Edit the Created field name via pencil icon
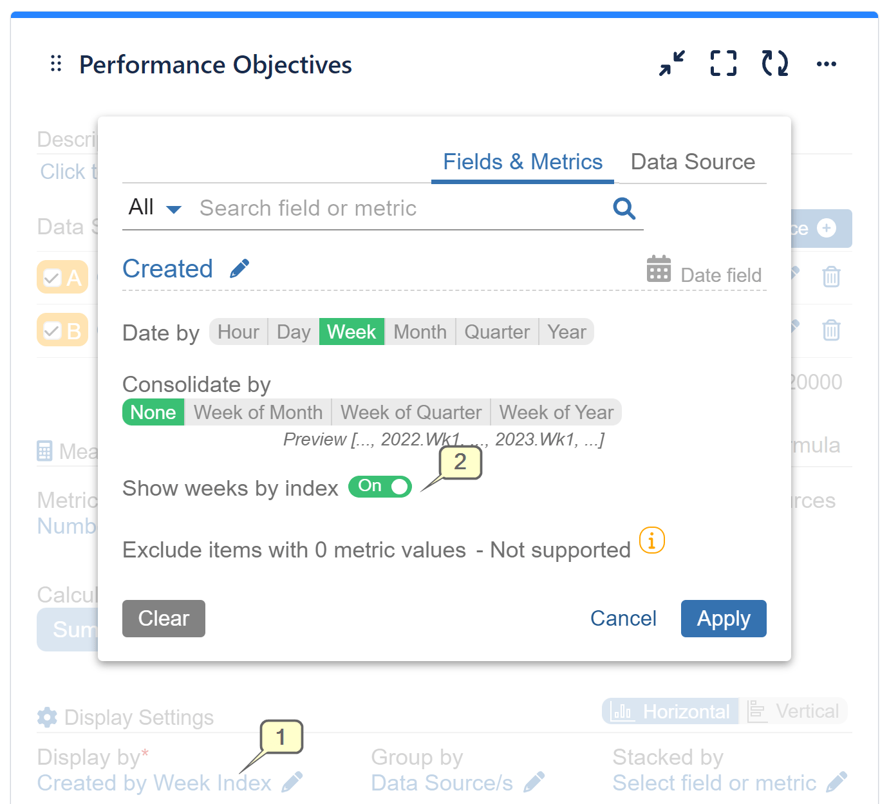 (x=239, y=268)
